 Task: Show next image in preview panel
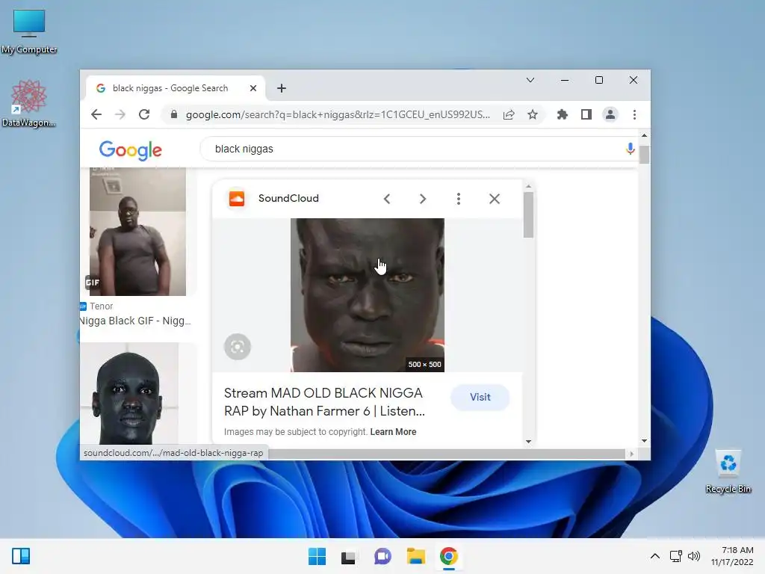click(x=423, y=199)
